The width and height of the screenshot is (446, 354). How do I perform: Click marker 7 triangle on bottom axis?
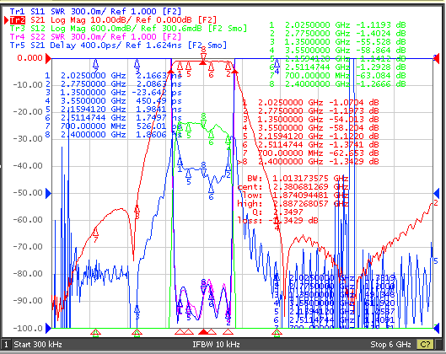point(95,332)
